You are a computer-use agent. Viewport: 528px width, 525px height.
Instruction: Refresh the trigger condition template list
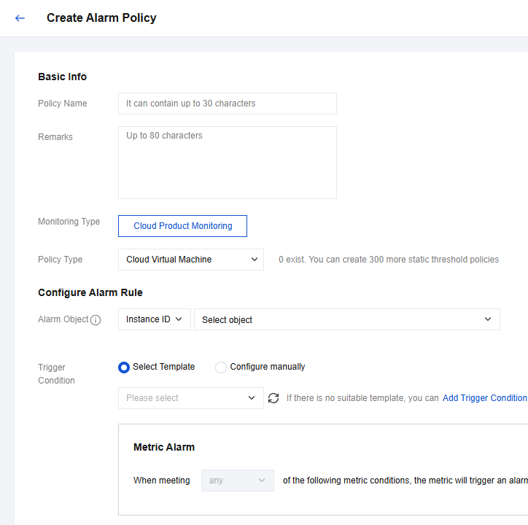point(273,398)
